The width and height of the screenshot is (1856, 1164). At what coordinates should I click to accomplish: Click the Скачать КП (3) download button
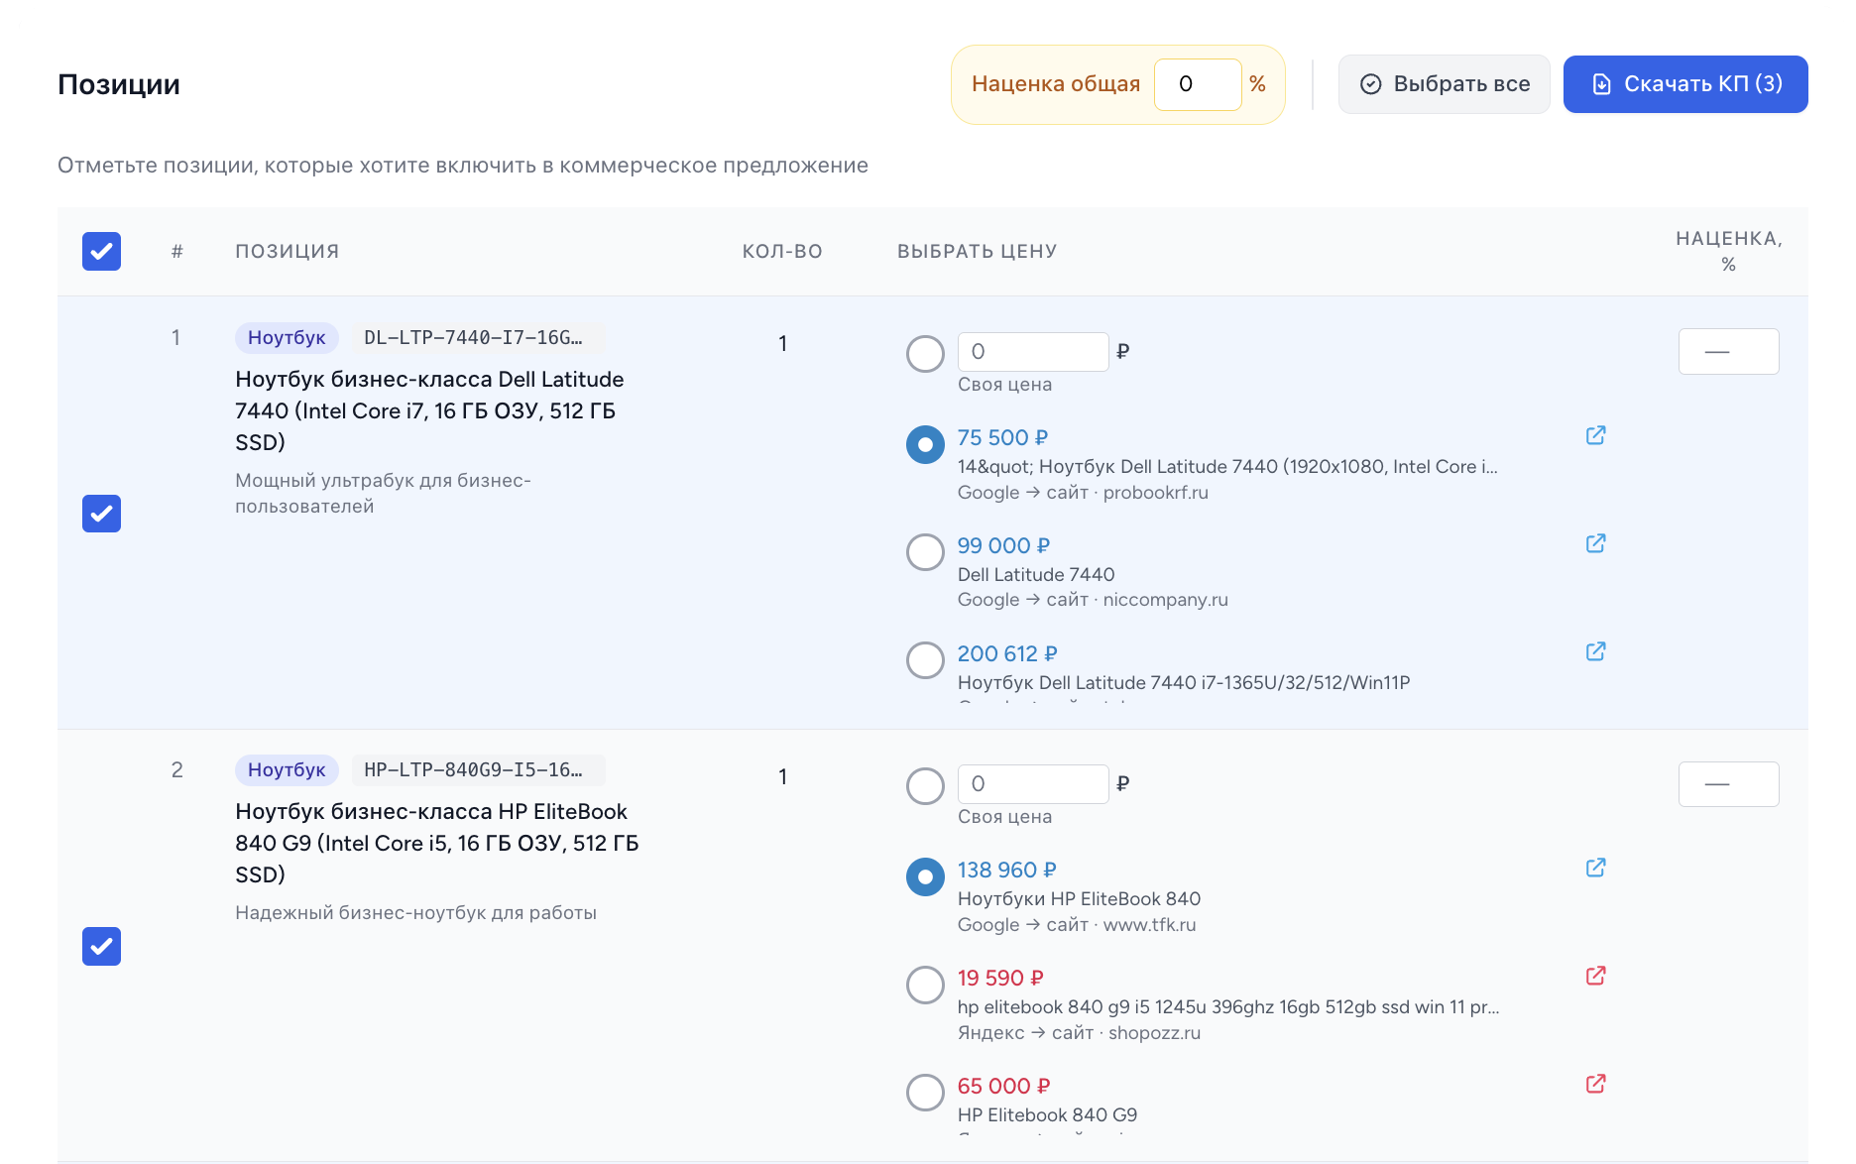pyautogui.click(x=1684, y=84)
